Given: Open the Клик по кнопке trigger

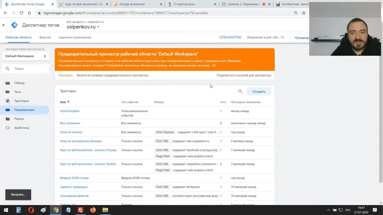Looking at the screenshot, I should (x=71, y=132).
